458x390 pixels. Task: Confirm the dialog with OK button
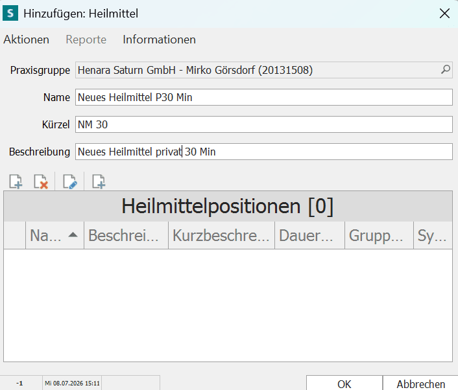point(344,384)
